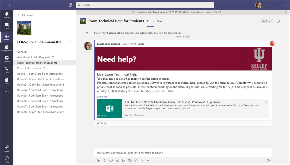
Task: Open Help from the sidebar
Action: 7,159
